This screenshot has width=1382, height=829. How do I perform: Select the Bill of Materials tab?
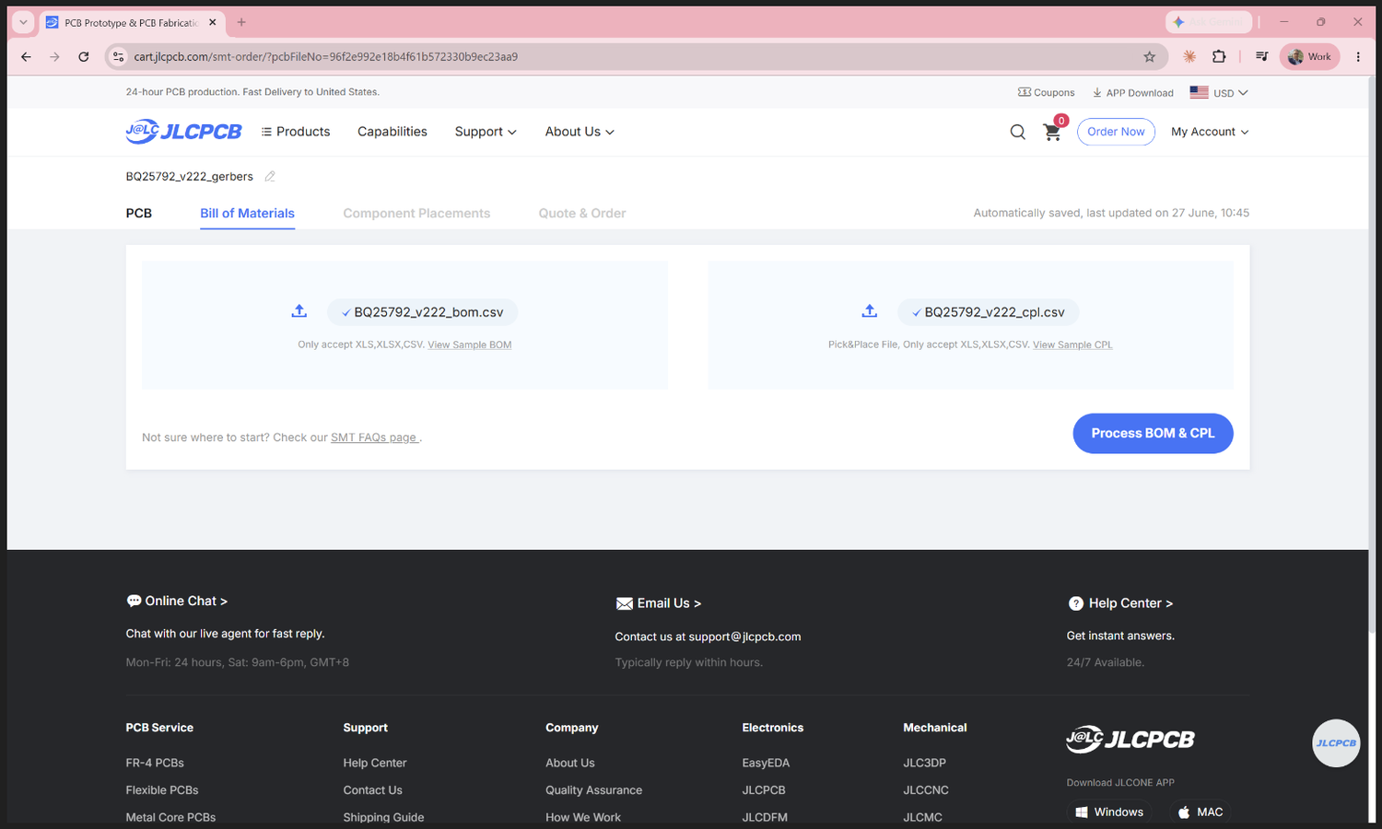tap(248, 213)
